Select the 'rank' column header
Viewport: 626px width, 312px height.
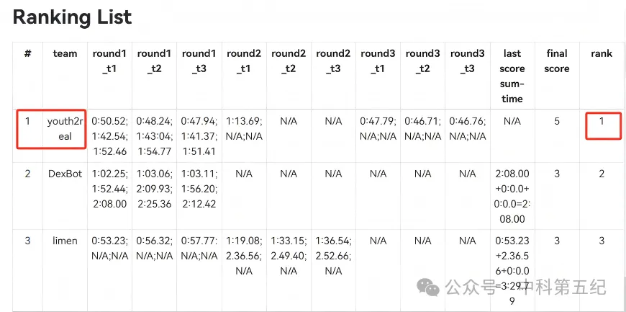602,53
